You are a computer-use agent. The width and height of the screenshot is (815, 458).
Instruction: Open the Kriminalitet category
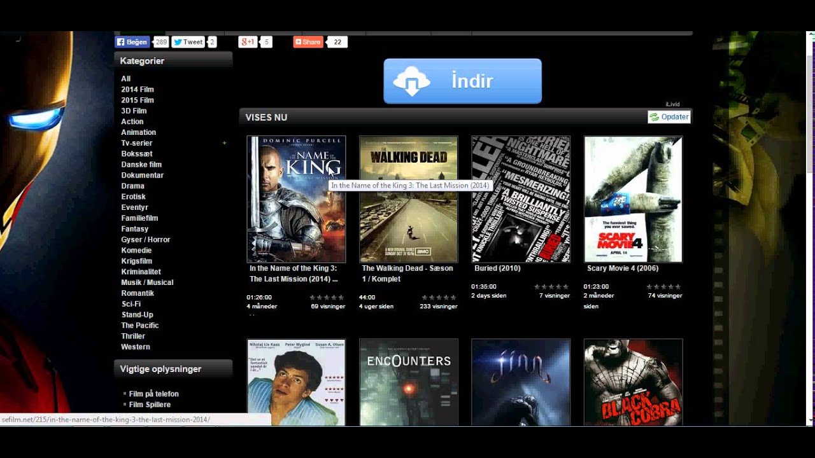pos(141,272)
